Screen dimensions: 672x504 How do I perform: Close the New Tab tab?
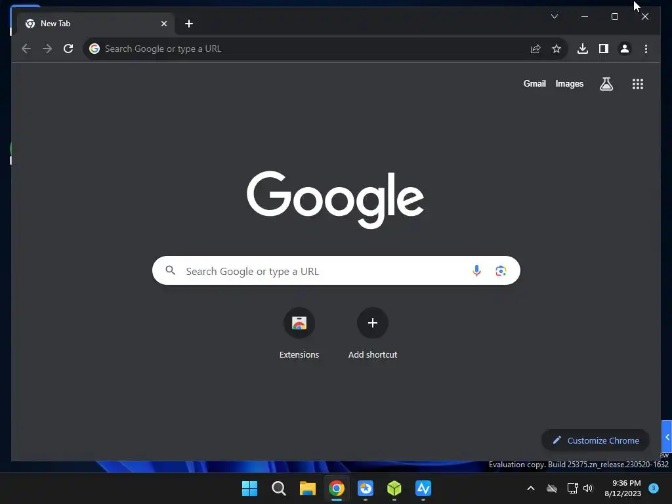(x=163, y=24)
